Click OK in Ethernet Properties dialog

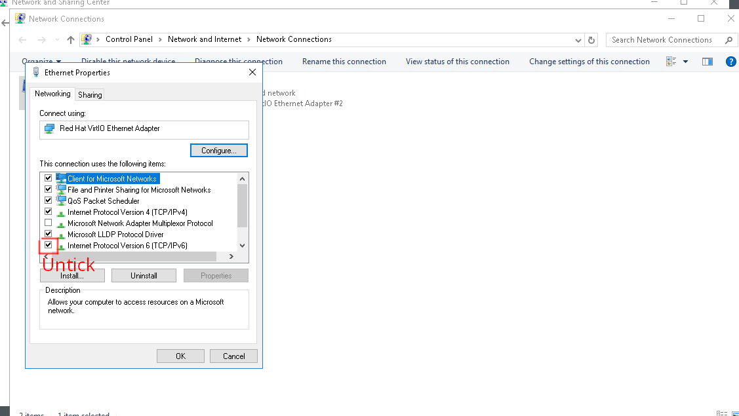point(180,356)
